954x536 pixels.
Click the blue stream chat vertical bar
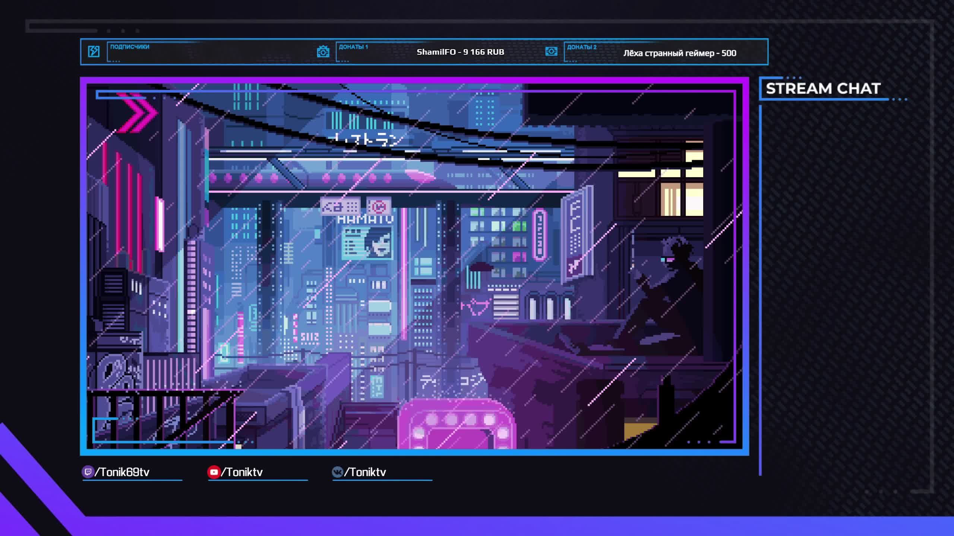(761, 290)
